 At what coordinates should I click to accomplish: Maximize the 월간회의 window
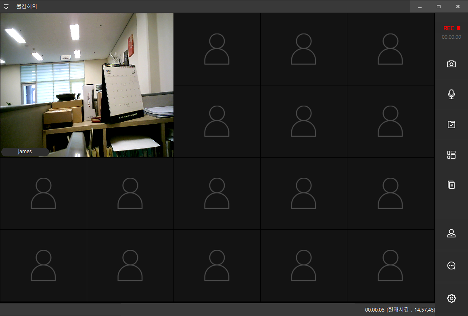click(439, 6)
